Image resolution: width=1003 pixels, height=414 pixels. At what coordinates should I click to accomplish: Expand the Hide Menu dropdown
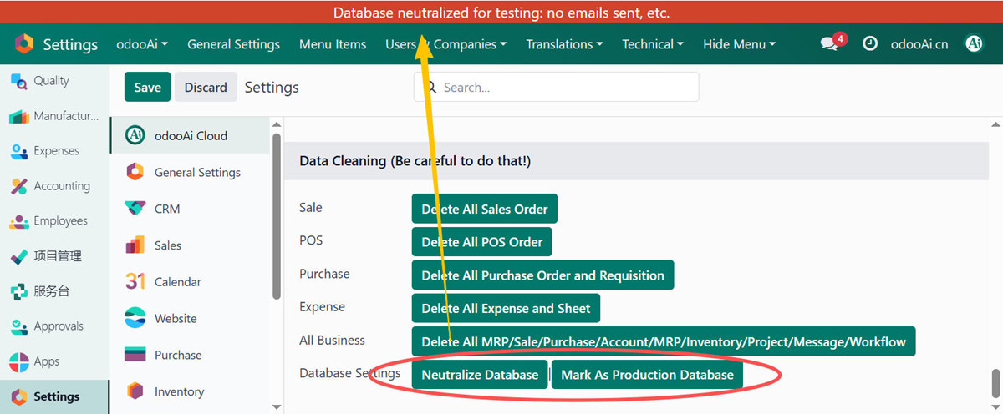pos(739,44)
